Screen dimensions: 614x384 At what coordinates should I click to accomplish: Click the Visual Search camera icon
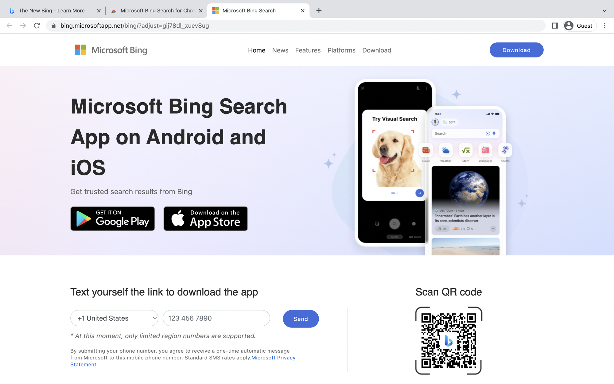488,133
